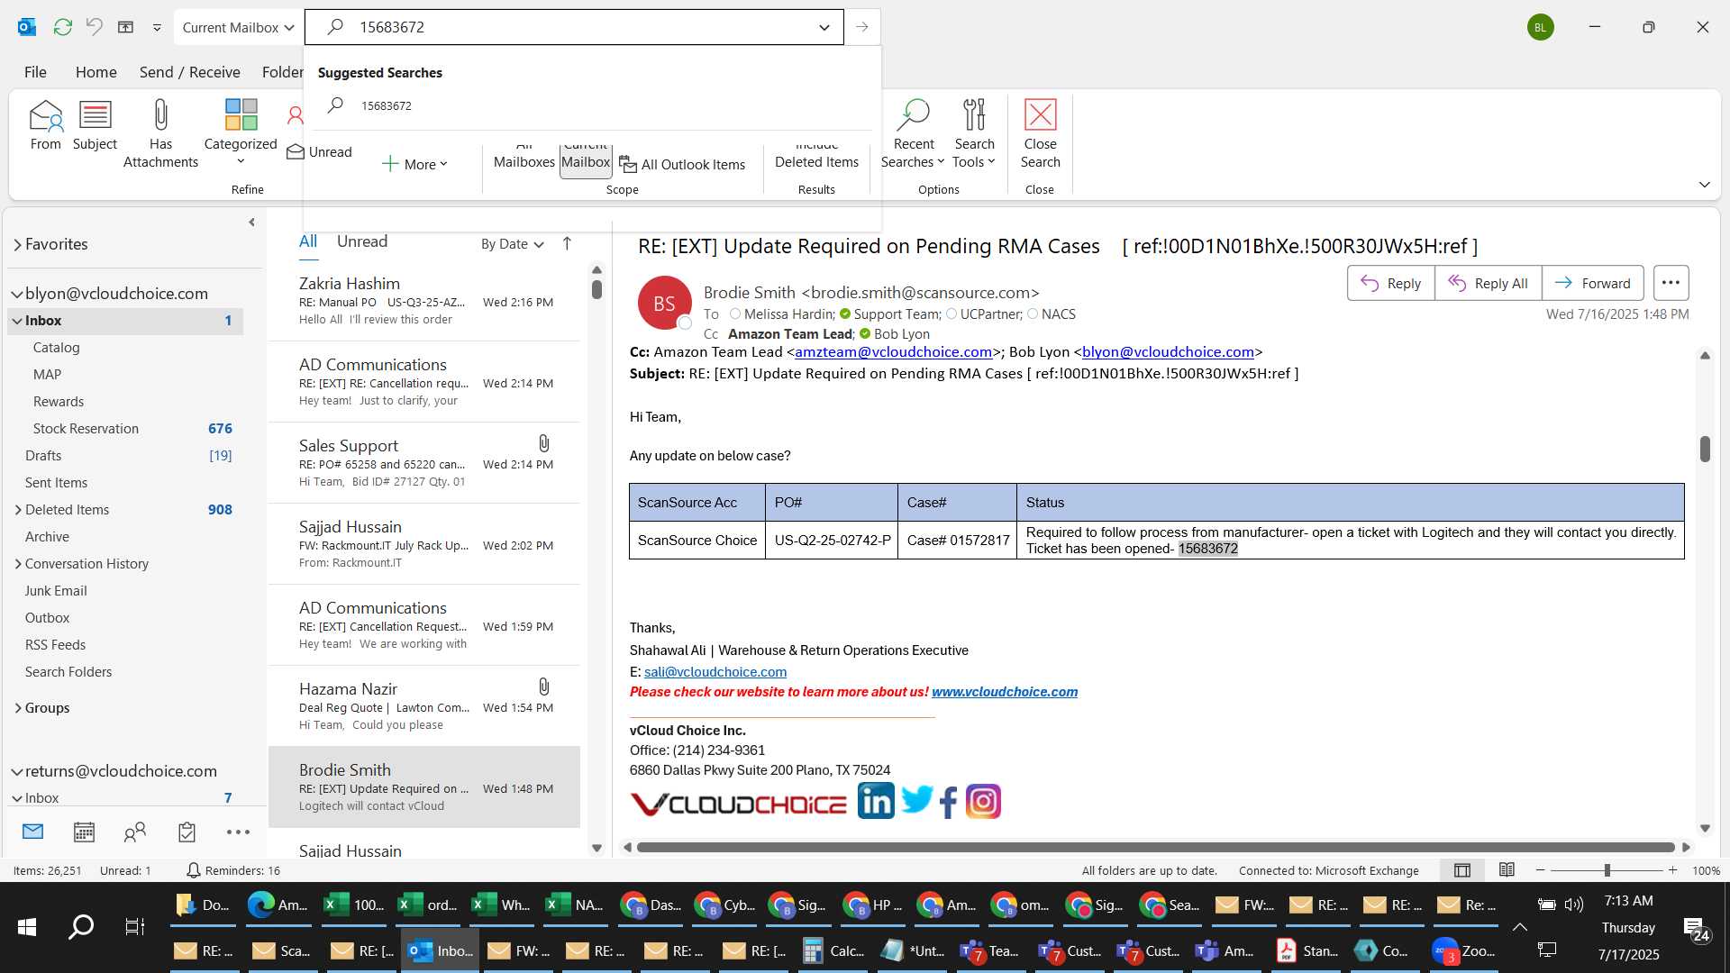
Task: Collapse blyon@vcloudchoice.com account
Action: 16,294
